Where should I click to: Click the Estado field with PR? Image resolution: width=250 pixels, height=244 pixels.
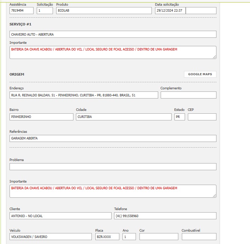pos(179,117)
